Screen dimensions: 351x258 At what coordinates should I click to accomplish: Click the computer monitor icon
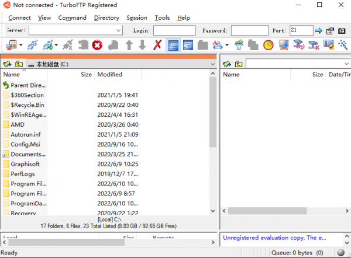[284, 45]
